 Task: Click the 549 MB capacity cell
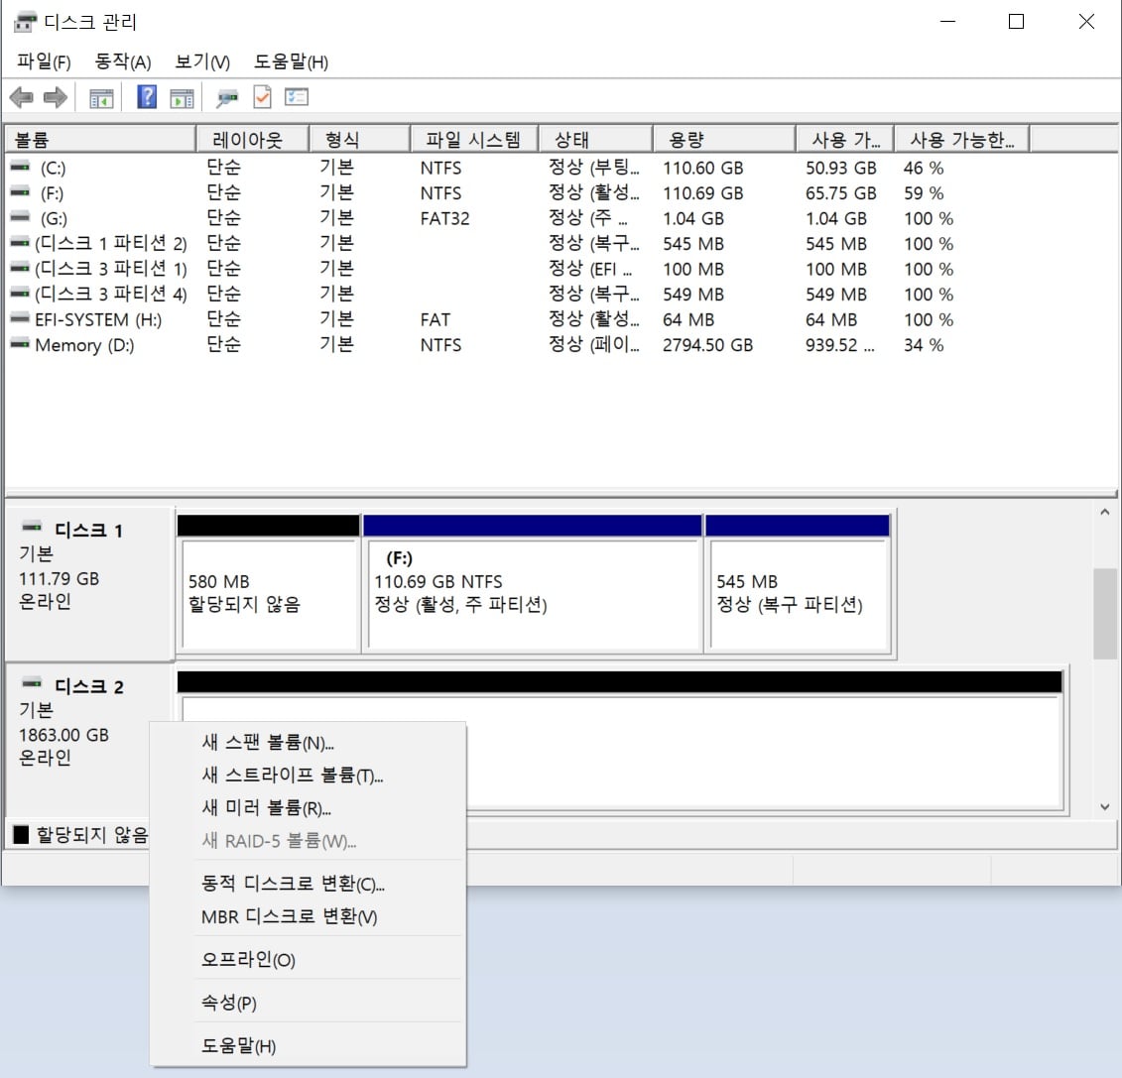tap(692, 294)
